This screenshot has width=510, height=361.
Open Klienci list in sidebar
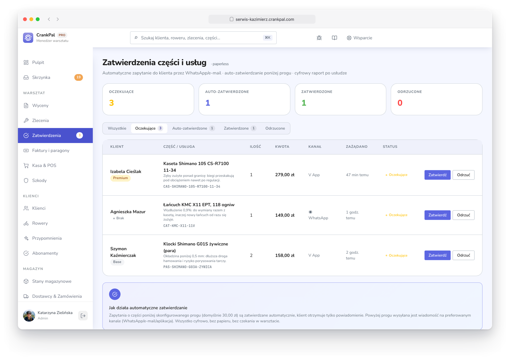[55, 208]
